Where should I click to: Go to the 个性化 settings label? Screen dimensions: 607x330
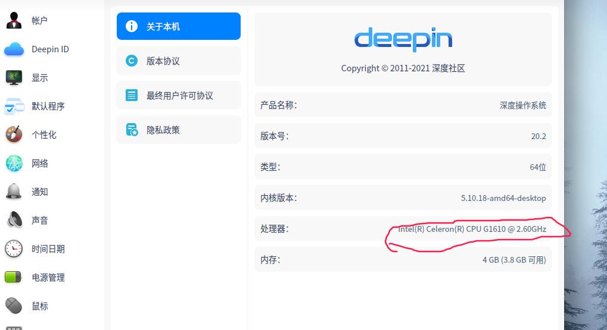[x=44, y=134]
